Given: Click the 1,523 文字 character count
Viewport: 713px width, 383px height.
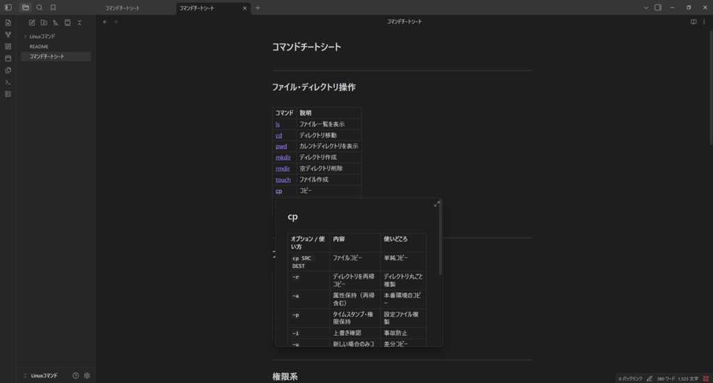Looking at the screenshot, I should coord(688,378).
